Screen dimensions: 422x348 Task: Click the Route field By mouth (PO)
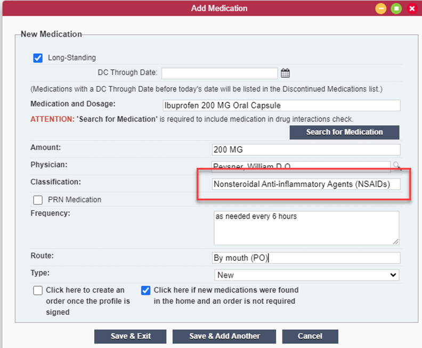point(306,258)
